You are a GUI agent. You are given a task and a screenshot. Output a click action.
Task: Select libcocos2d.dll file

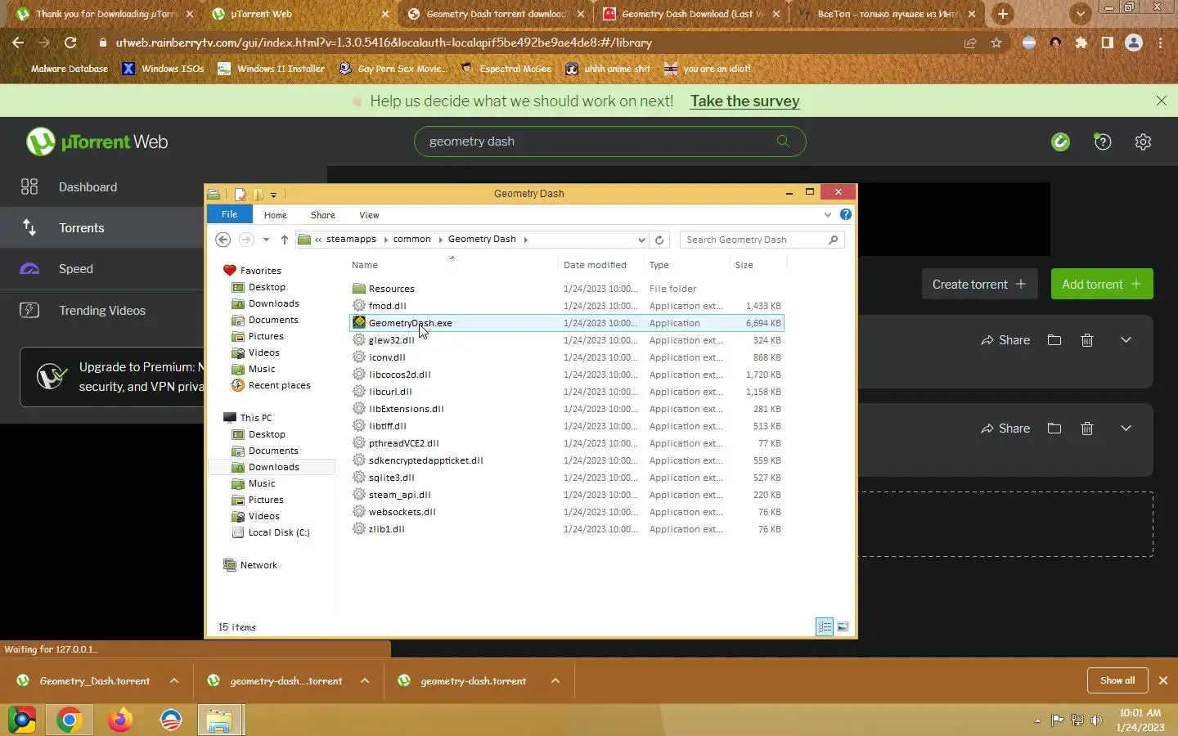click(566, 375)
